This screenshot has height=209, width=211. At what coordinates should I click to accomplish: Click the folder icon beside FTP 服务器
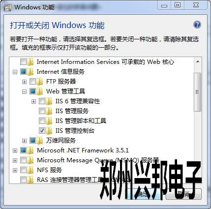(40, 82)
